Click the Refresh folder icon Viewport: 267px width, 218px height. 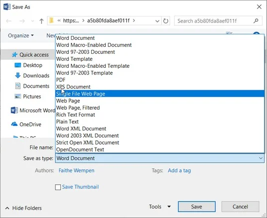pyautogui.click(x=166, y=21)
